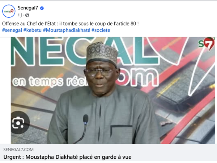
Task: Open the #senegal hashtag
Action: [12, 30]
